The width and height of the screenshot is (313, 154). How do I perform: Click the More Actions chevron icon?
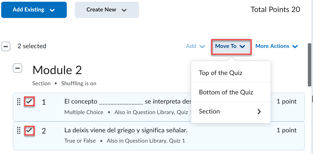[x=295, y=46]
